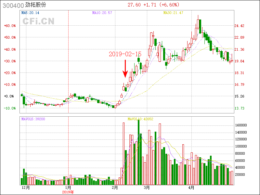Click the MA10:20.57 indicator label
The height and width of the screenshot is (195, 260).
pyautogui.click(x=102, y=13)
